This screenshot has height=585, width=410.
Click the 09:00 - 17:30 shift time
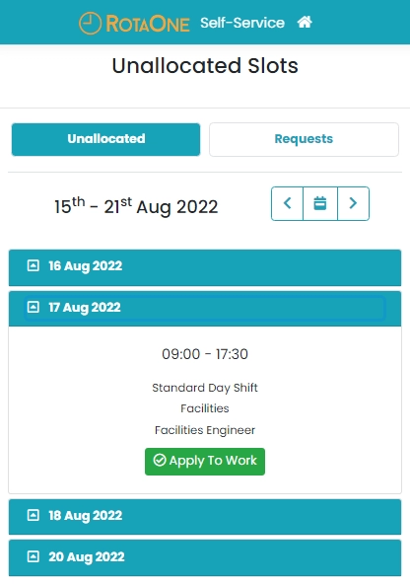205,354
